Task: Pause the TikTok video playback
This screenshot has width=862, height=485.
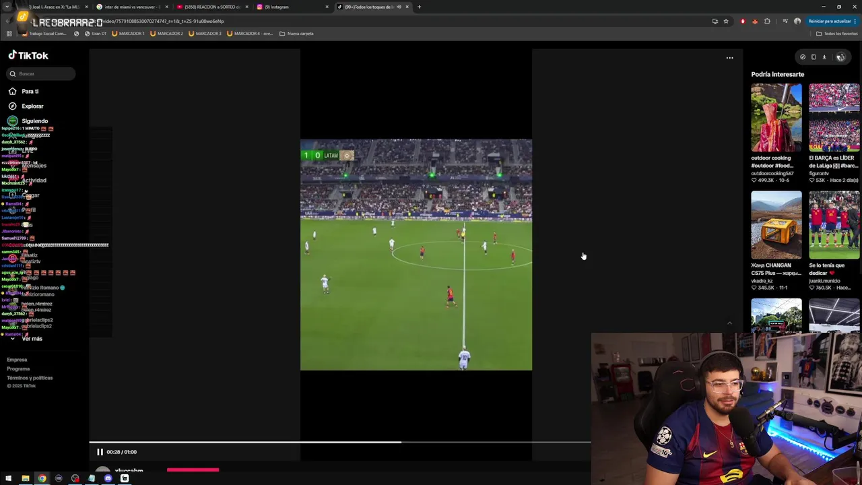Action: coord(100,452)
